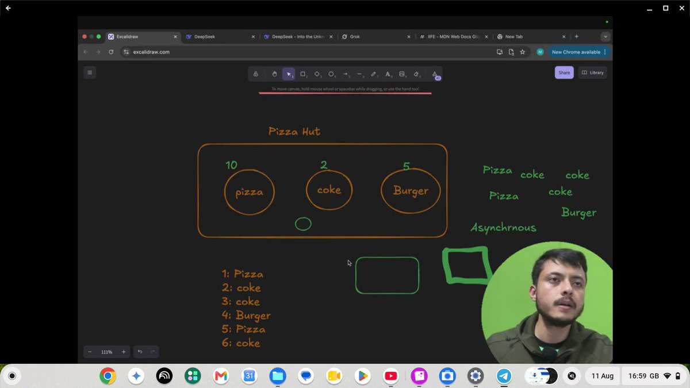Select the Ellipse tool
This screenshot has height=388, width=690.
click(x=331, y=74)
